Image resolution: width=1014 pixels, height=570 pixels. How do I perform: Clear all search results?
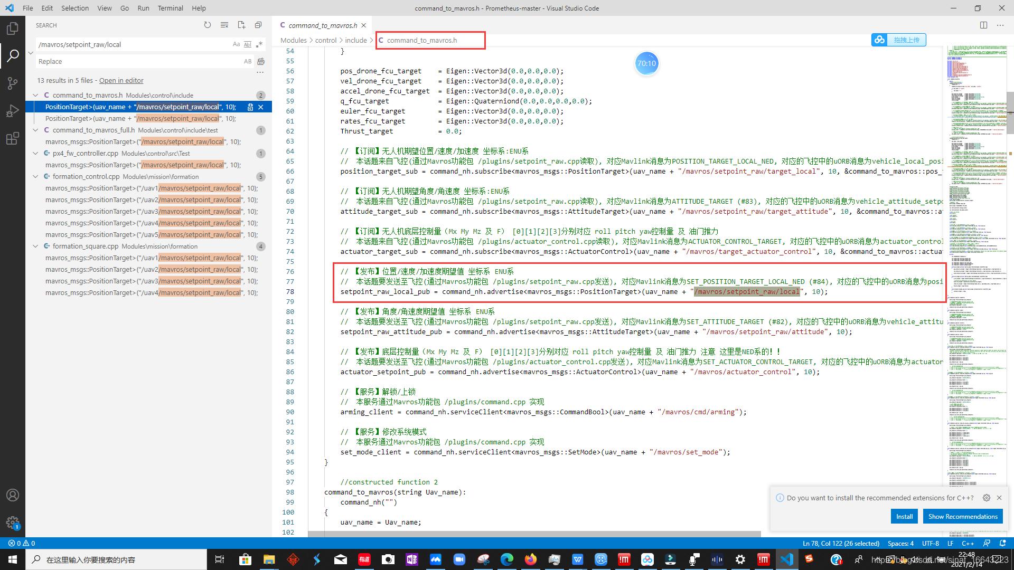pyautogui.click(x=224, y=25)
